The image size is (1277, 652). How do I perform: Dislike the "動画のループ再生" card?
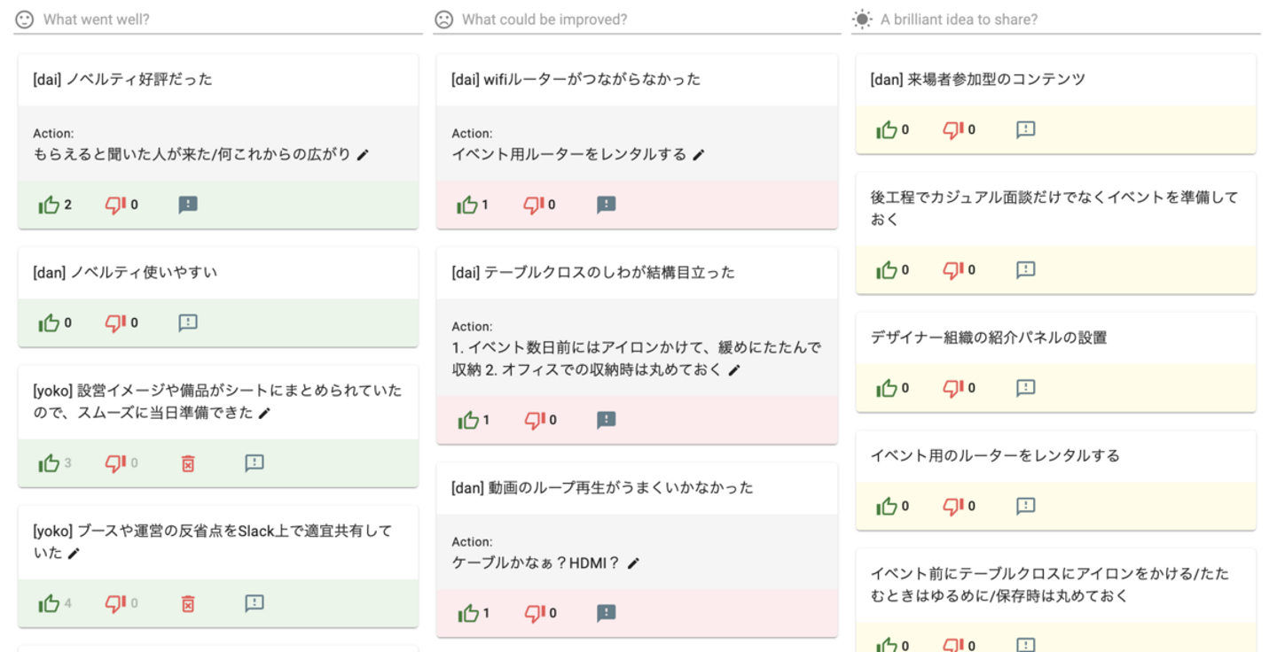pos(534,613)
